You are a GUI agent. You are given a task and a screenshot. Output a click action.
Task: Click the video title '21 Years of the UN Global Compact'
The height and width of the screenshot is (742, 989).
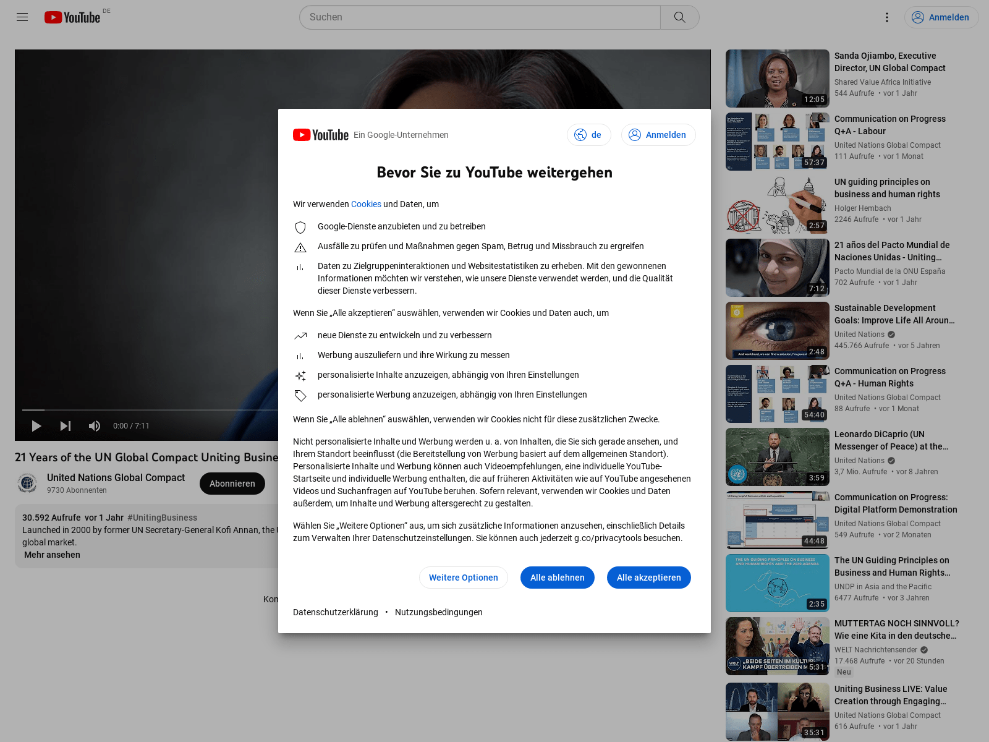click(146, 458)
